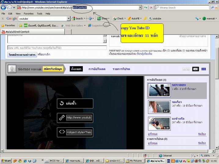Click the Google toolbar search field
Viewport: 219px width, 164px height.
pyautogui.click(x=42, y=19)
